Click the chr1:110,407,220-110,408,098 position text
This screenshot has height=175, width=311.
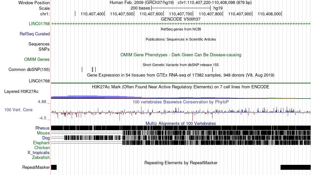(x=215, y=3)
